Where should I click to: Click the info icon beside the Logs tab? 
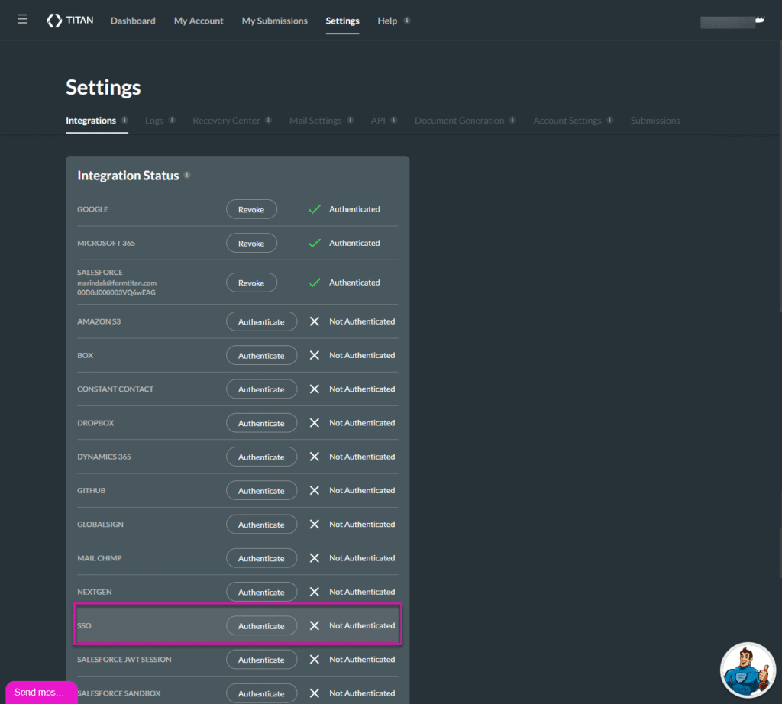172,120
